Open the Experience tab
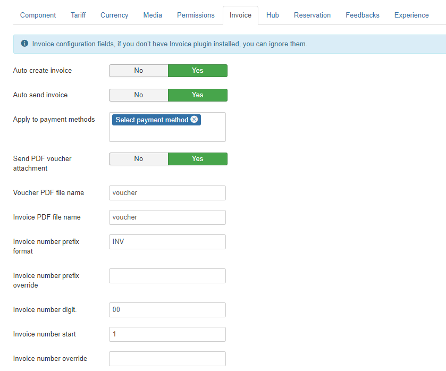The image size is (446, 371). [x=411, y=15]
